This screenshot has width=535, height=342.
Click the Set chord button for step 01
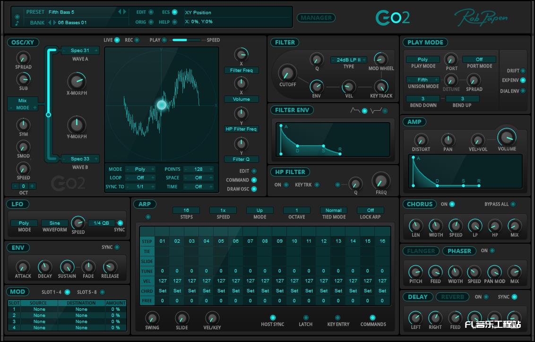[163, 291]
